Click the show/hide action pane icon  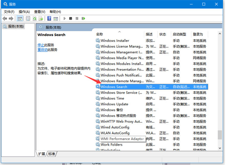coord(56,18)
